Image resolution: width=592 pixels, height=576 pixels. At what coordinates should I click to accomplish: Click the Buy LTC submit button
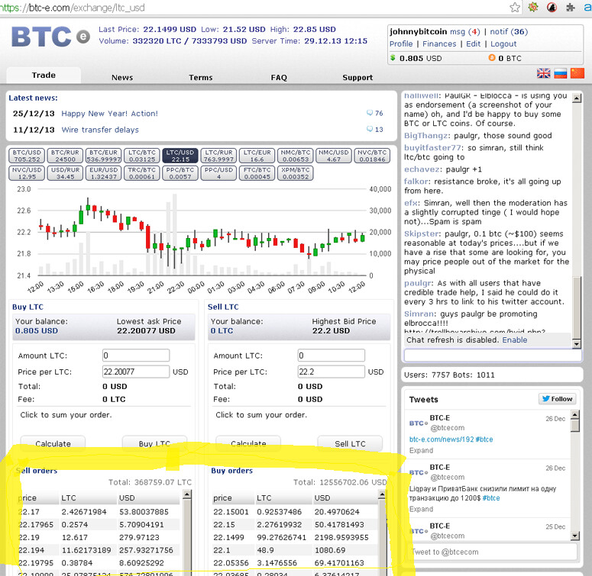click(x=154, y=444)
